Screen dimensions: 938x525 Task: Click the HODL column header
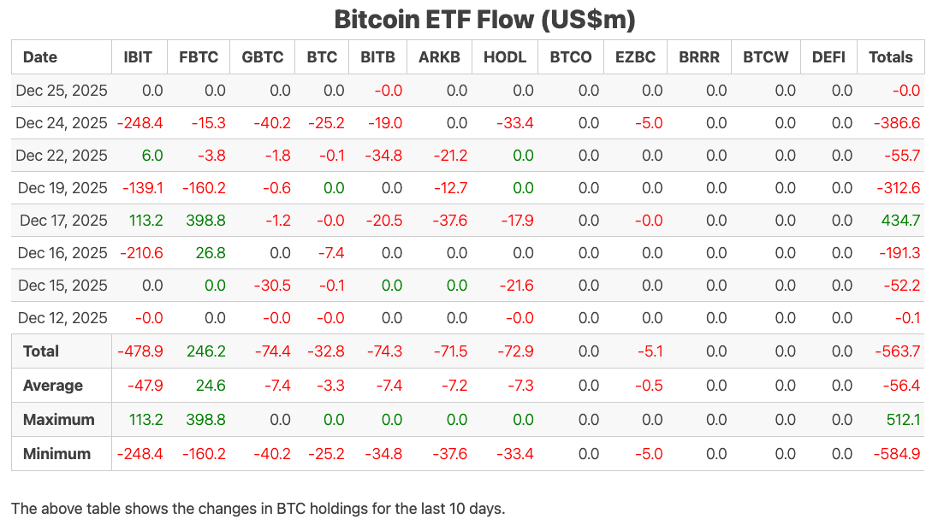505,57
